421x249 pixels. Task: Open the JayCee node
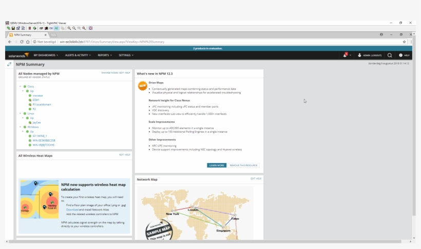click(x=36, y=122)
